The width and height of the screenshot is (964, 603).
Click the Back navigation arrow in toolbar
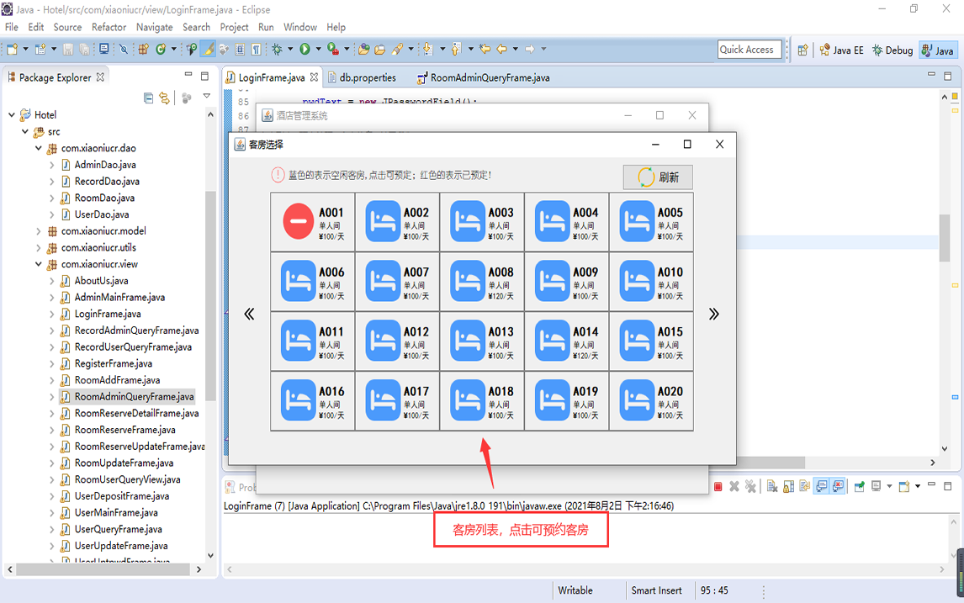(501, 49)
